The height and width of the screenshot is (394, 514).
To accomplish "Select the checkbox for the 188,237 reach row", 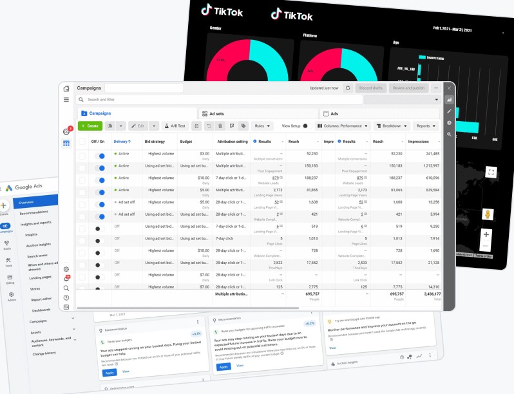I will [x=82, y=180].
